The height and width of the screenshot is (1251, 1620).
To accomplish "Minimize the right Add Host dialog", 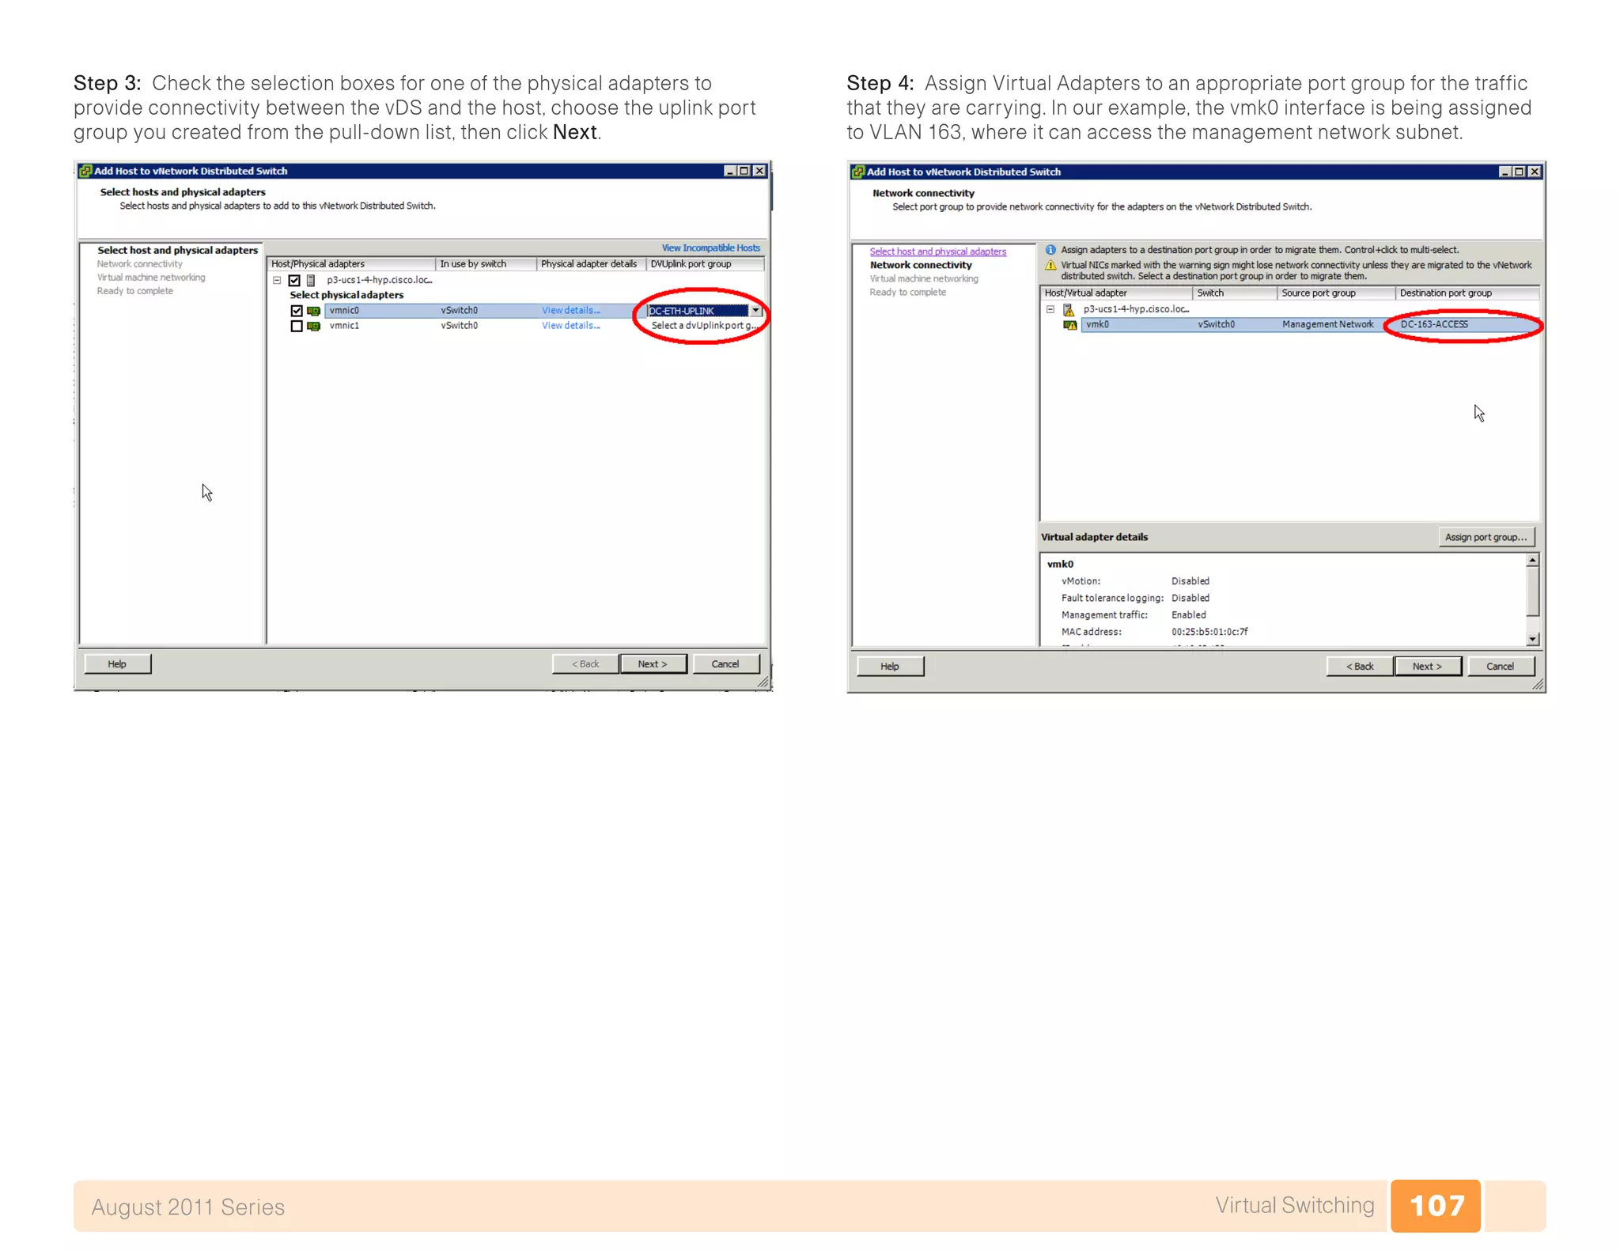I will coord(1505,172).
